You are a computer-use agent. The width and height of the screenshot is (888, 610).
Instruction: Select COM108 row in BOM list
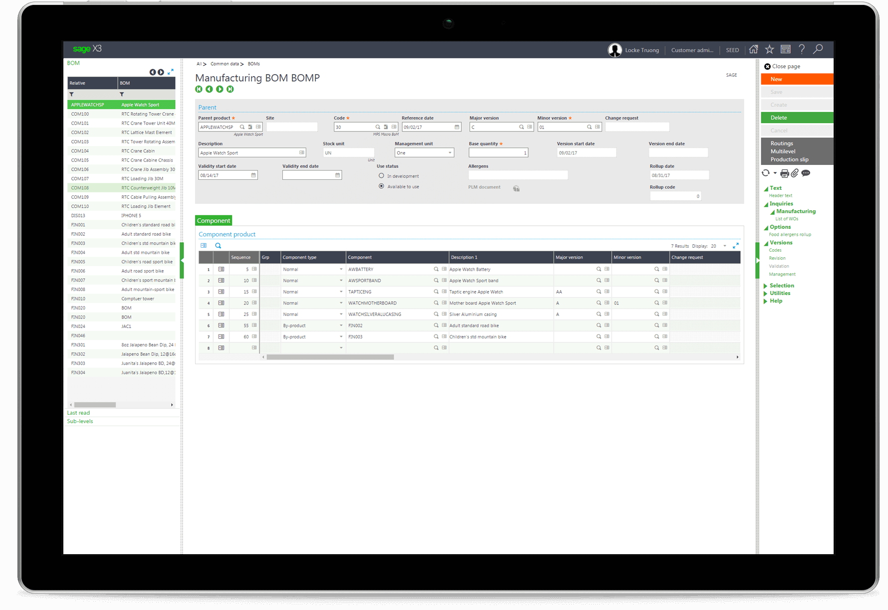tap(121, 188)
